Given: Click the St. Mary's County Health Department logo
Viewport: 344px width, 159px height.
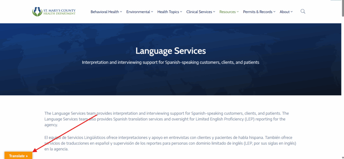Looking at the screenshot, I should [x=54, y=12].
